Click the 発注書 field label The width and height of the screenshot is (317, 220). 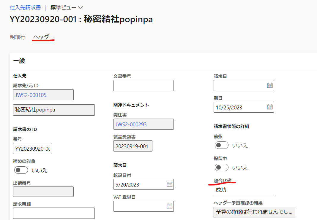click(x=120, y=115)
